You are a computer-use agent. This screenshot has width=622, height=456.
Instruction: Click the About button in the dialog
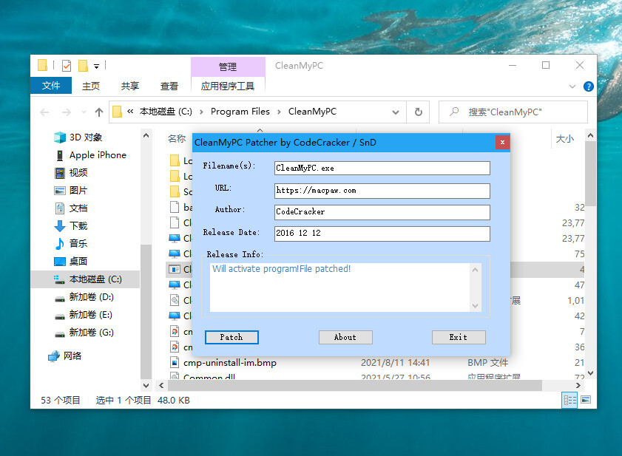[x=345, y=337]
